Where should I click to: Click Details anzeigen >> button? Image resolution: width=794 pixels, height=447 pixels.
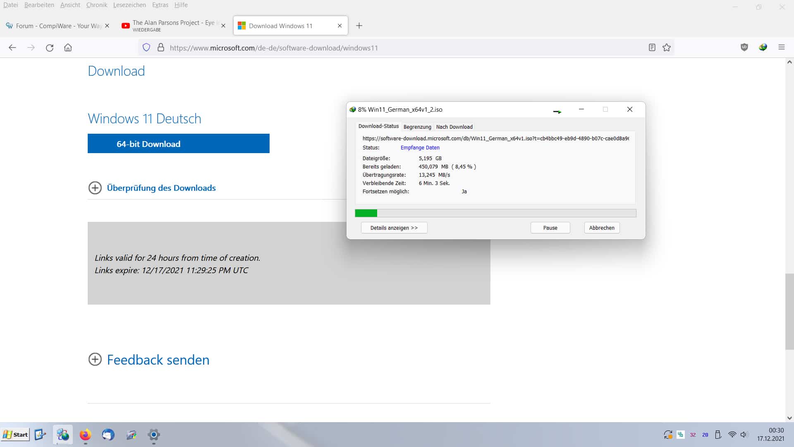394,228
